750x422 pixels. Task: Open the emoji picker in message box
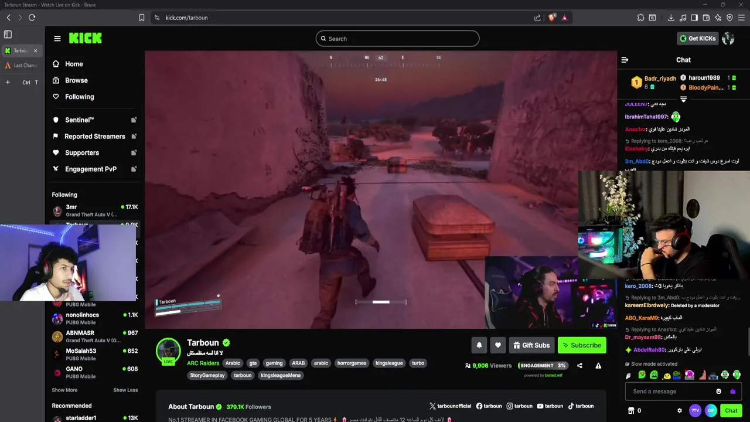tap(718, 392)
